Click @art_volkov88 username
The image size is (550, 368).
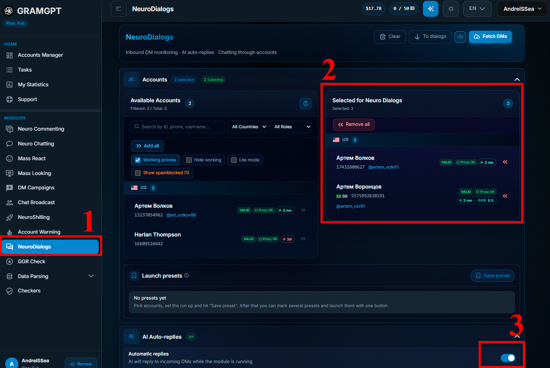181,215
